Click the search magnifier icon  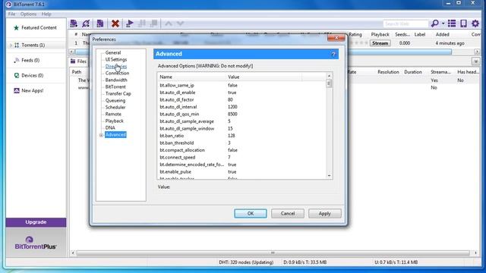coord(434,24)
